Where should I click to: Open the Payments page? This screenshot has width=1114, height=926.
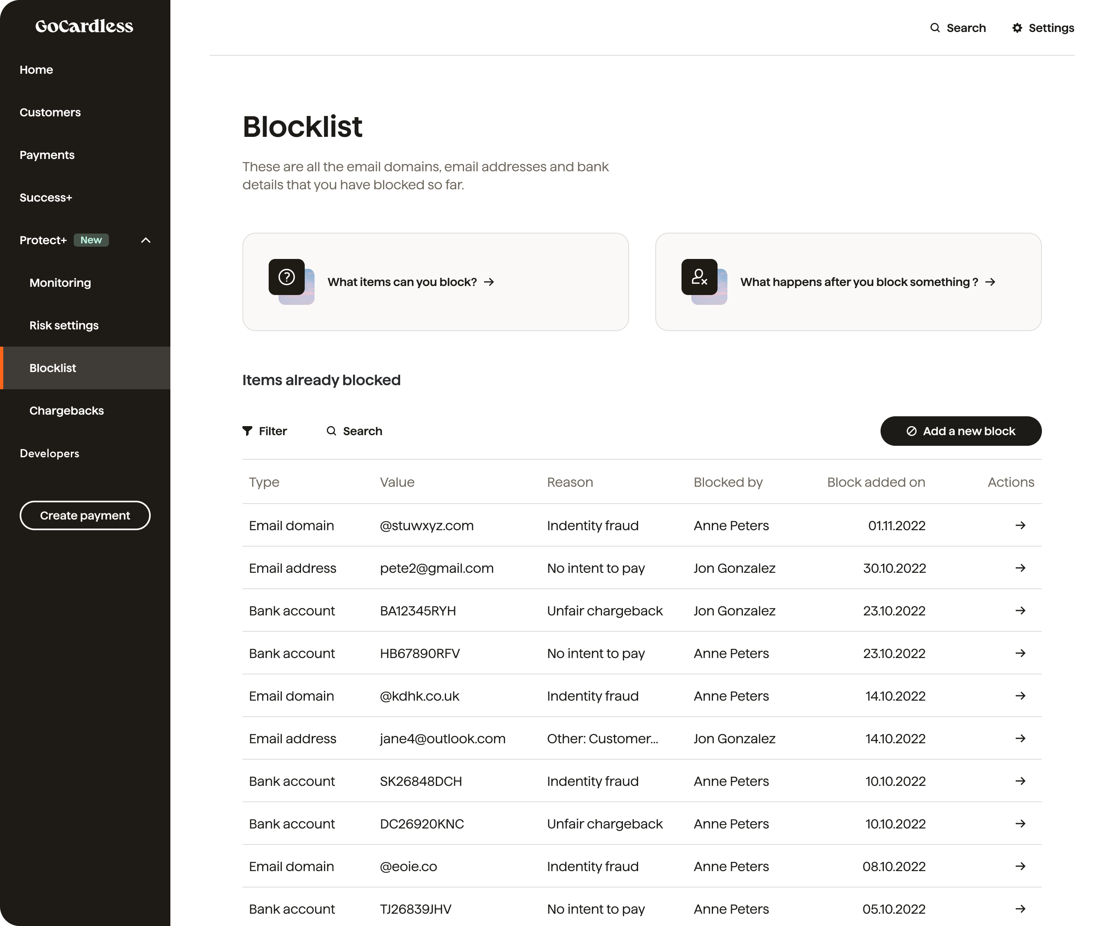47,154
